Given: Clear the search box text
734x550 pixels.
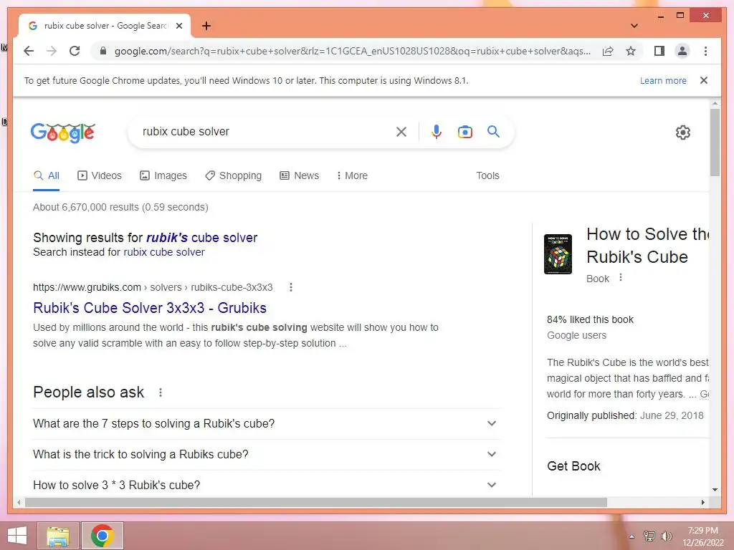Looking at the screenshot, I should [x=401, y=132].
